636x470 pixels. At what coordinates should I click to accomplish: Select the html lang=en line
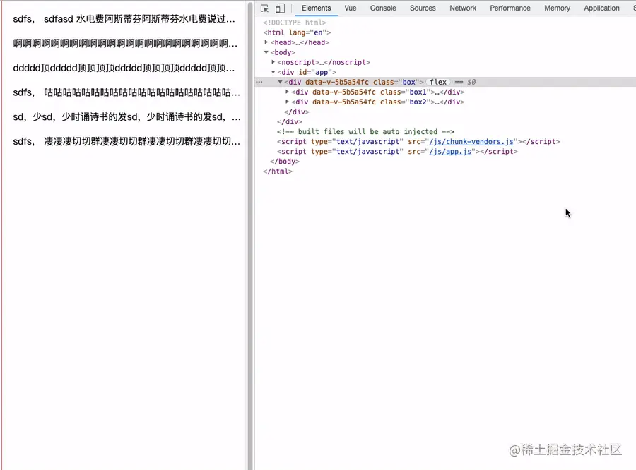pos(297,32)
